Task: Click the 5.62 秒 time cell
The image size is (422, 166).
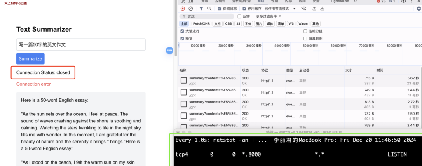Action: [x=413, y=78]
